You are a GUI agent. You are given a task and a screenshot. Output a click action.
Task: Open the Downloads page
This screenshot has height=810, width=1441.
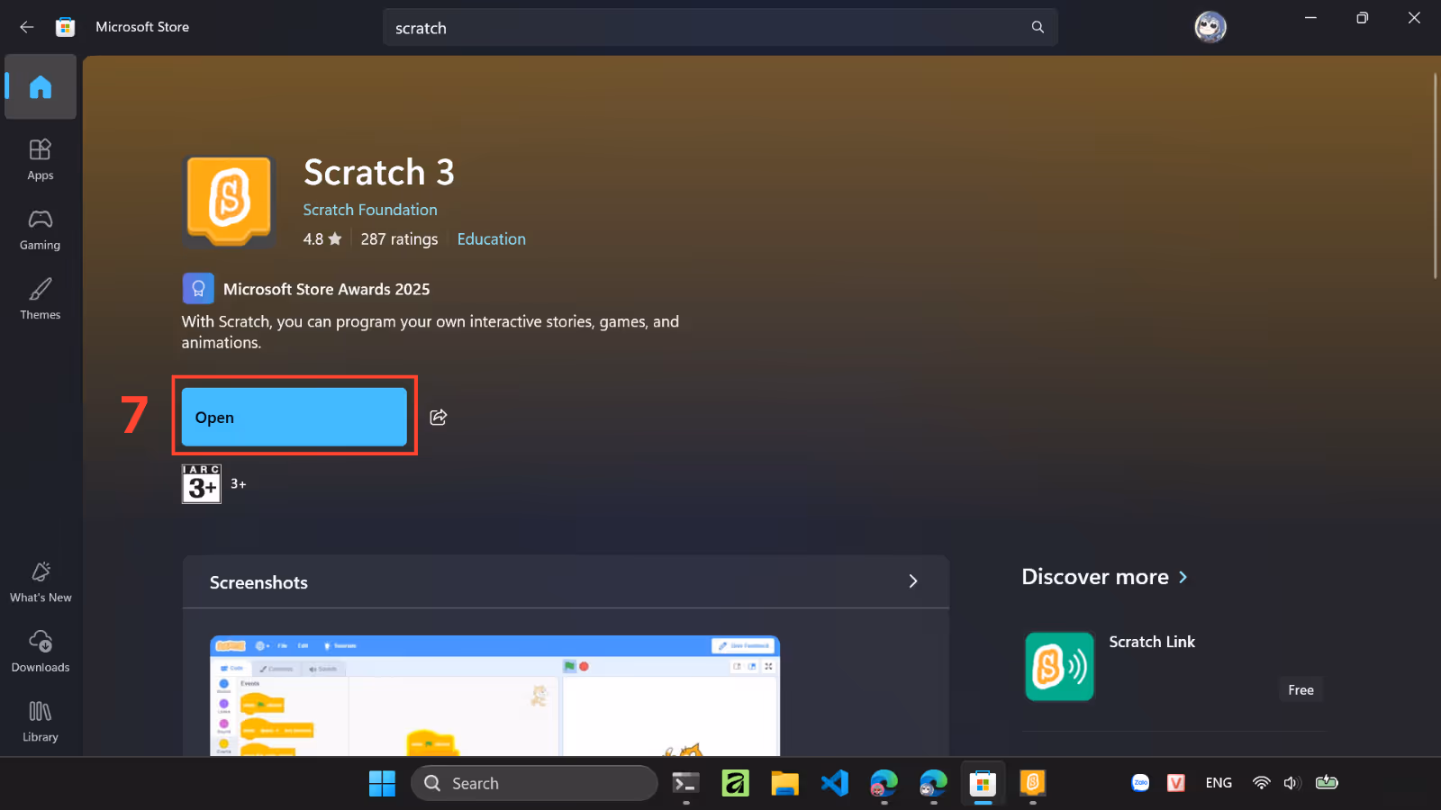(x=41, y=652)
